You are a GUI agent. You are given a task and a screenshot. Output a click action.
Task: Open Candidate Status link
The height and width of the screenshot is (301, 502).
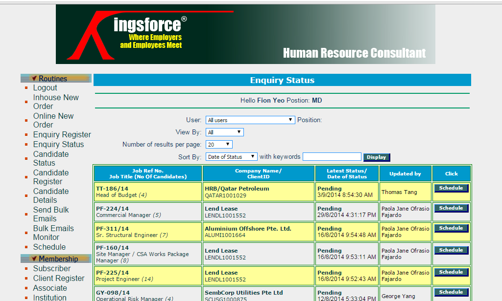[51, 158]
